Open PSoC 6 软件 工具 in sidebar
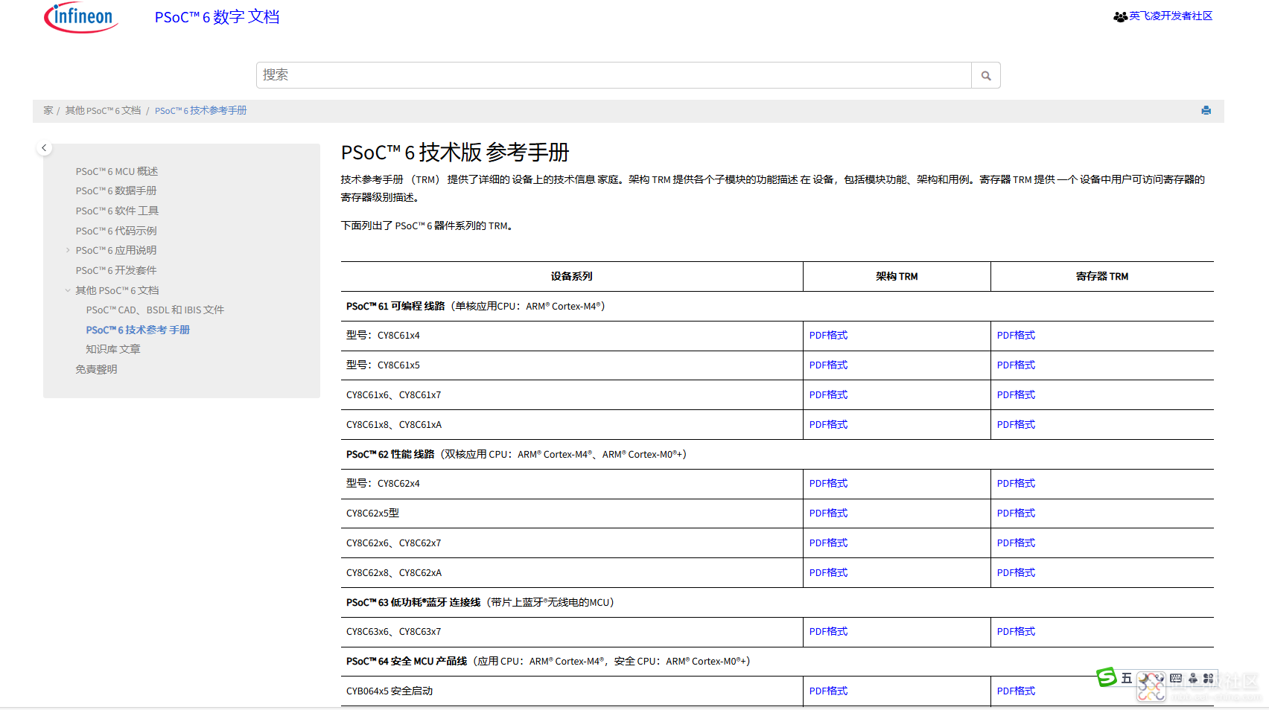The image size is (1269, 710). click(x=117, y=211)
